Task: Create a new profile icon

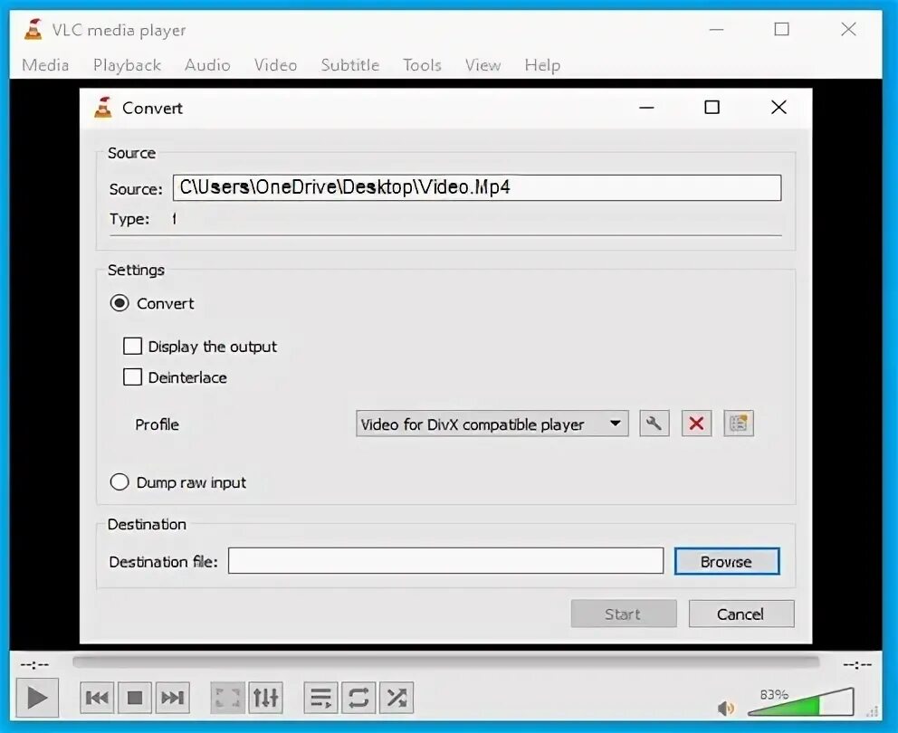Action: coord(739,424)
